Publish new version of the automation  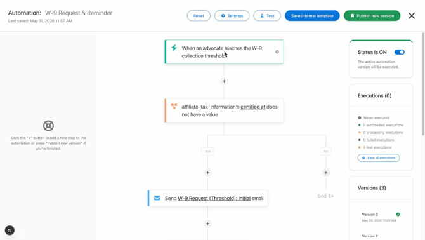372,16
